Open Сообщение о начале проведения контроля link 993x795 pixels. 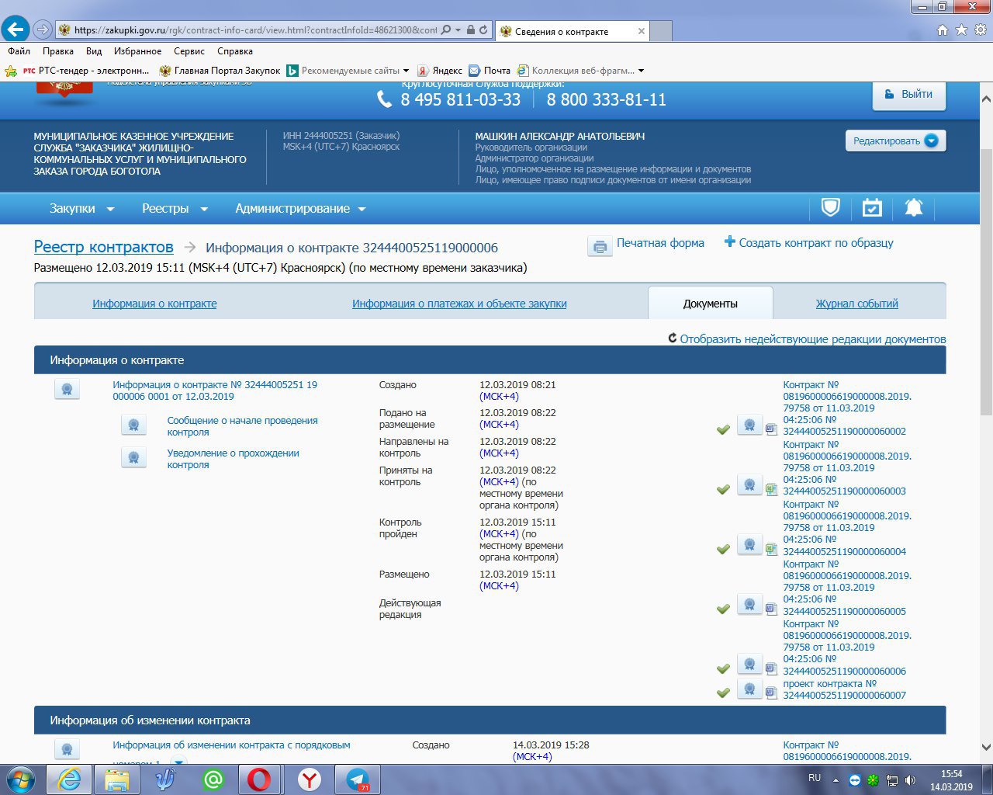(243, 426)
